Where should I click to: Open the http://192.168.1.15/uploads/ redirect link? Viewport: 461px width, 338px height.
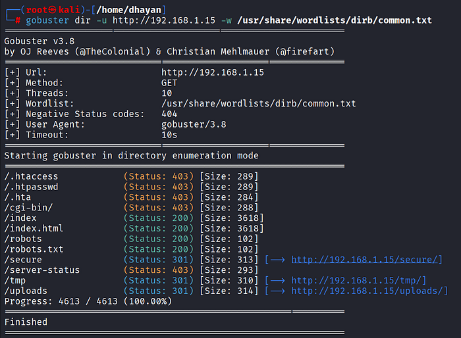367,291
